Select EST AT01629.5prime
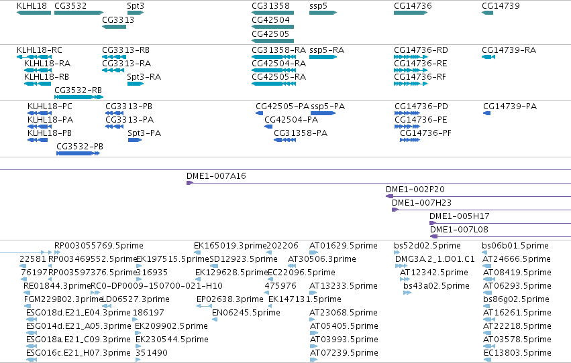The width and height of the screenshot is (571, 363). (x=313, y=252)
